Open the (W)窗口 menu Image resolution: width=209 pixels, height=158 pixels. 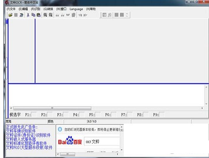click(x=61, y=9)
